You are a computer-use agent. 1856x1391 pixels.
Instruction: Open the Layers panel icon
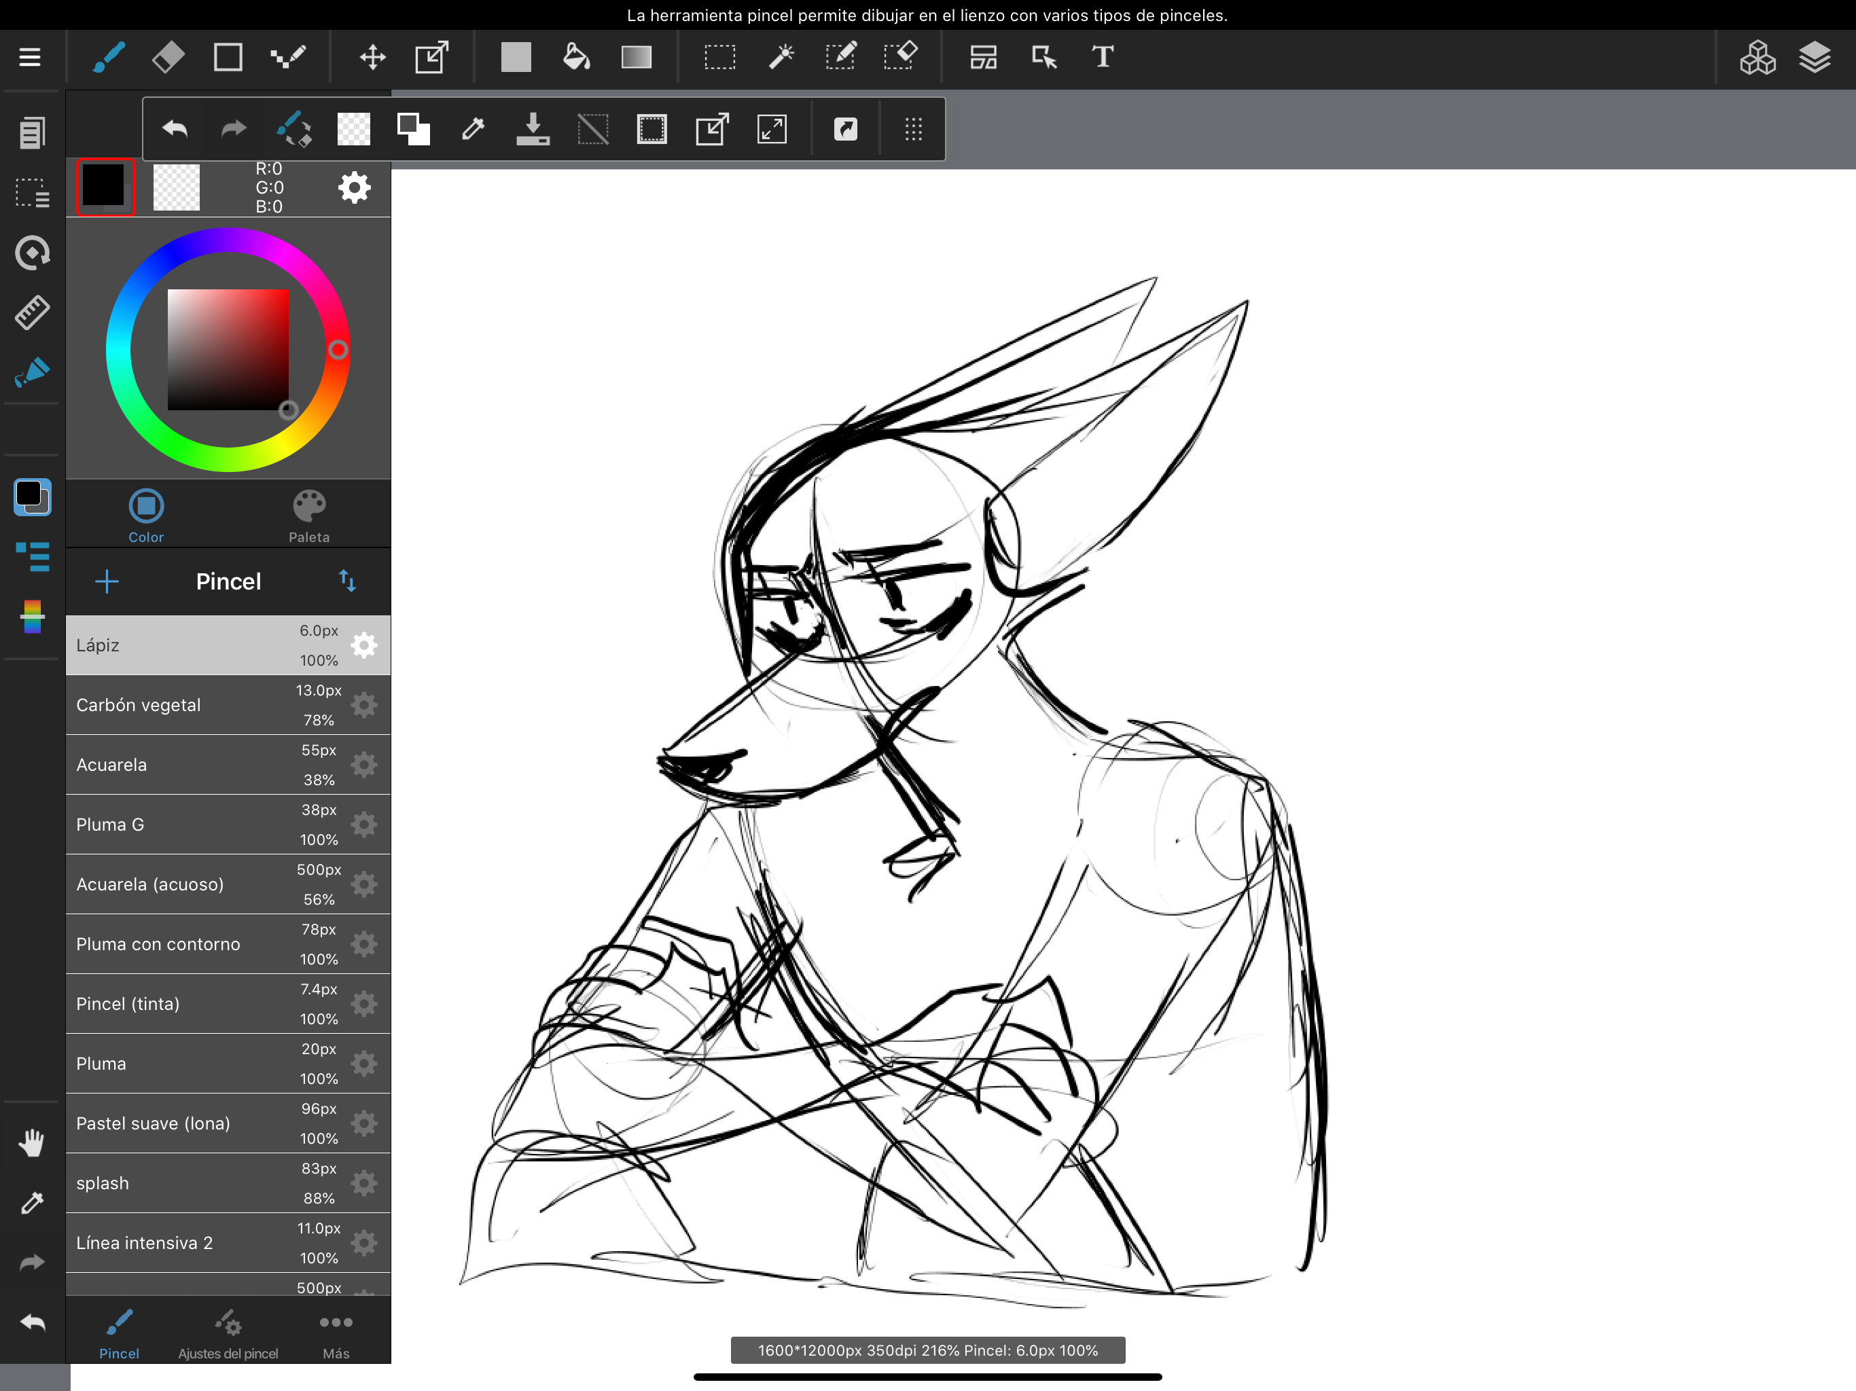click(1815, 57)
